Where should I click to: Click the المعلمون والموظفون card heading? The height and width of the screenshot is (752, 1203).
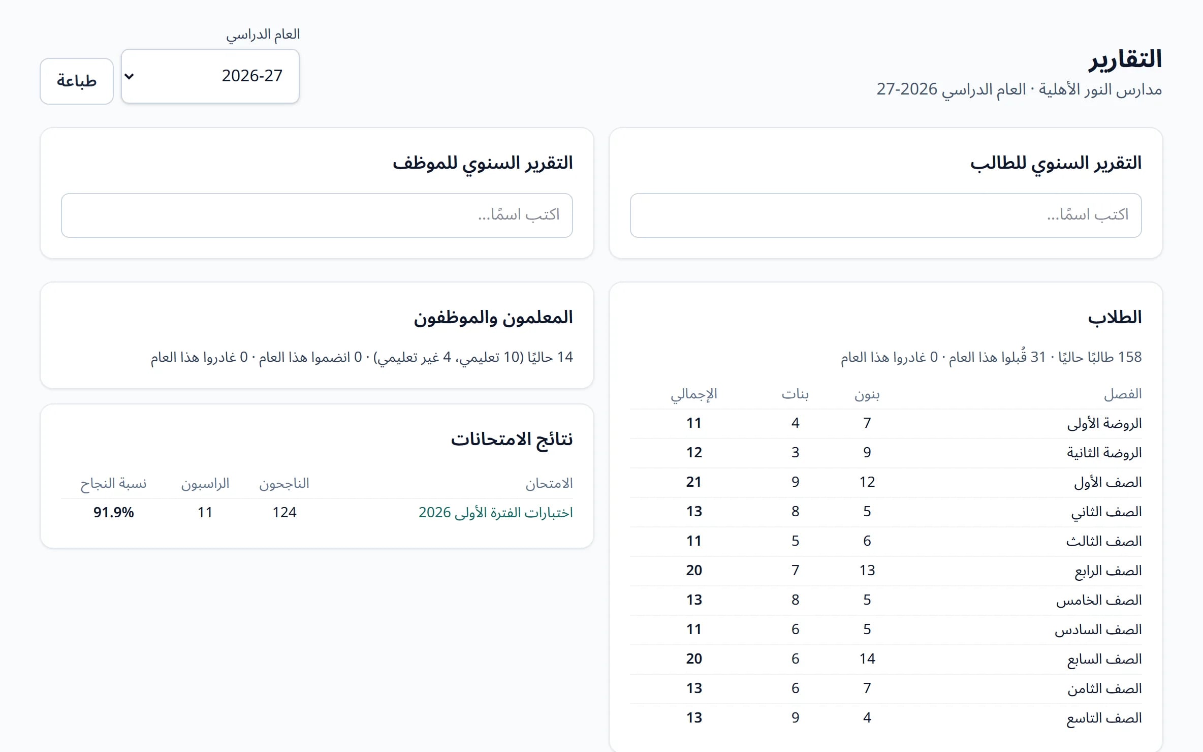point(493,318)
